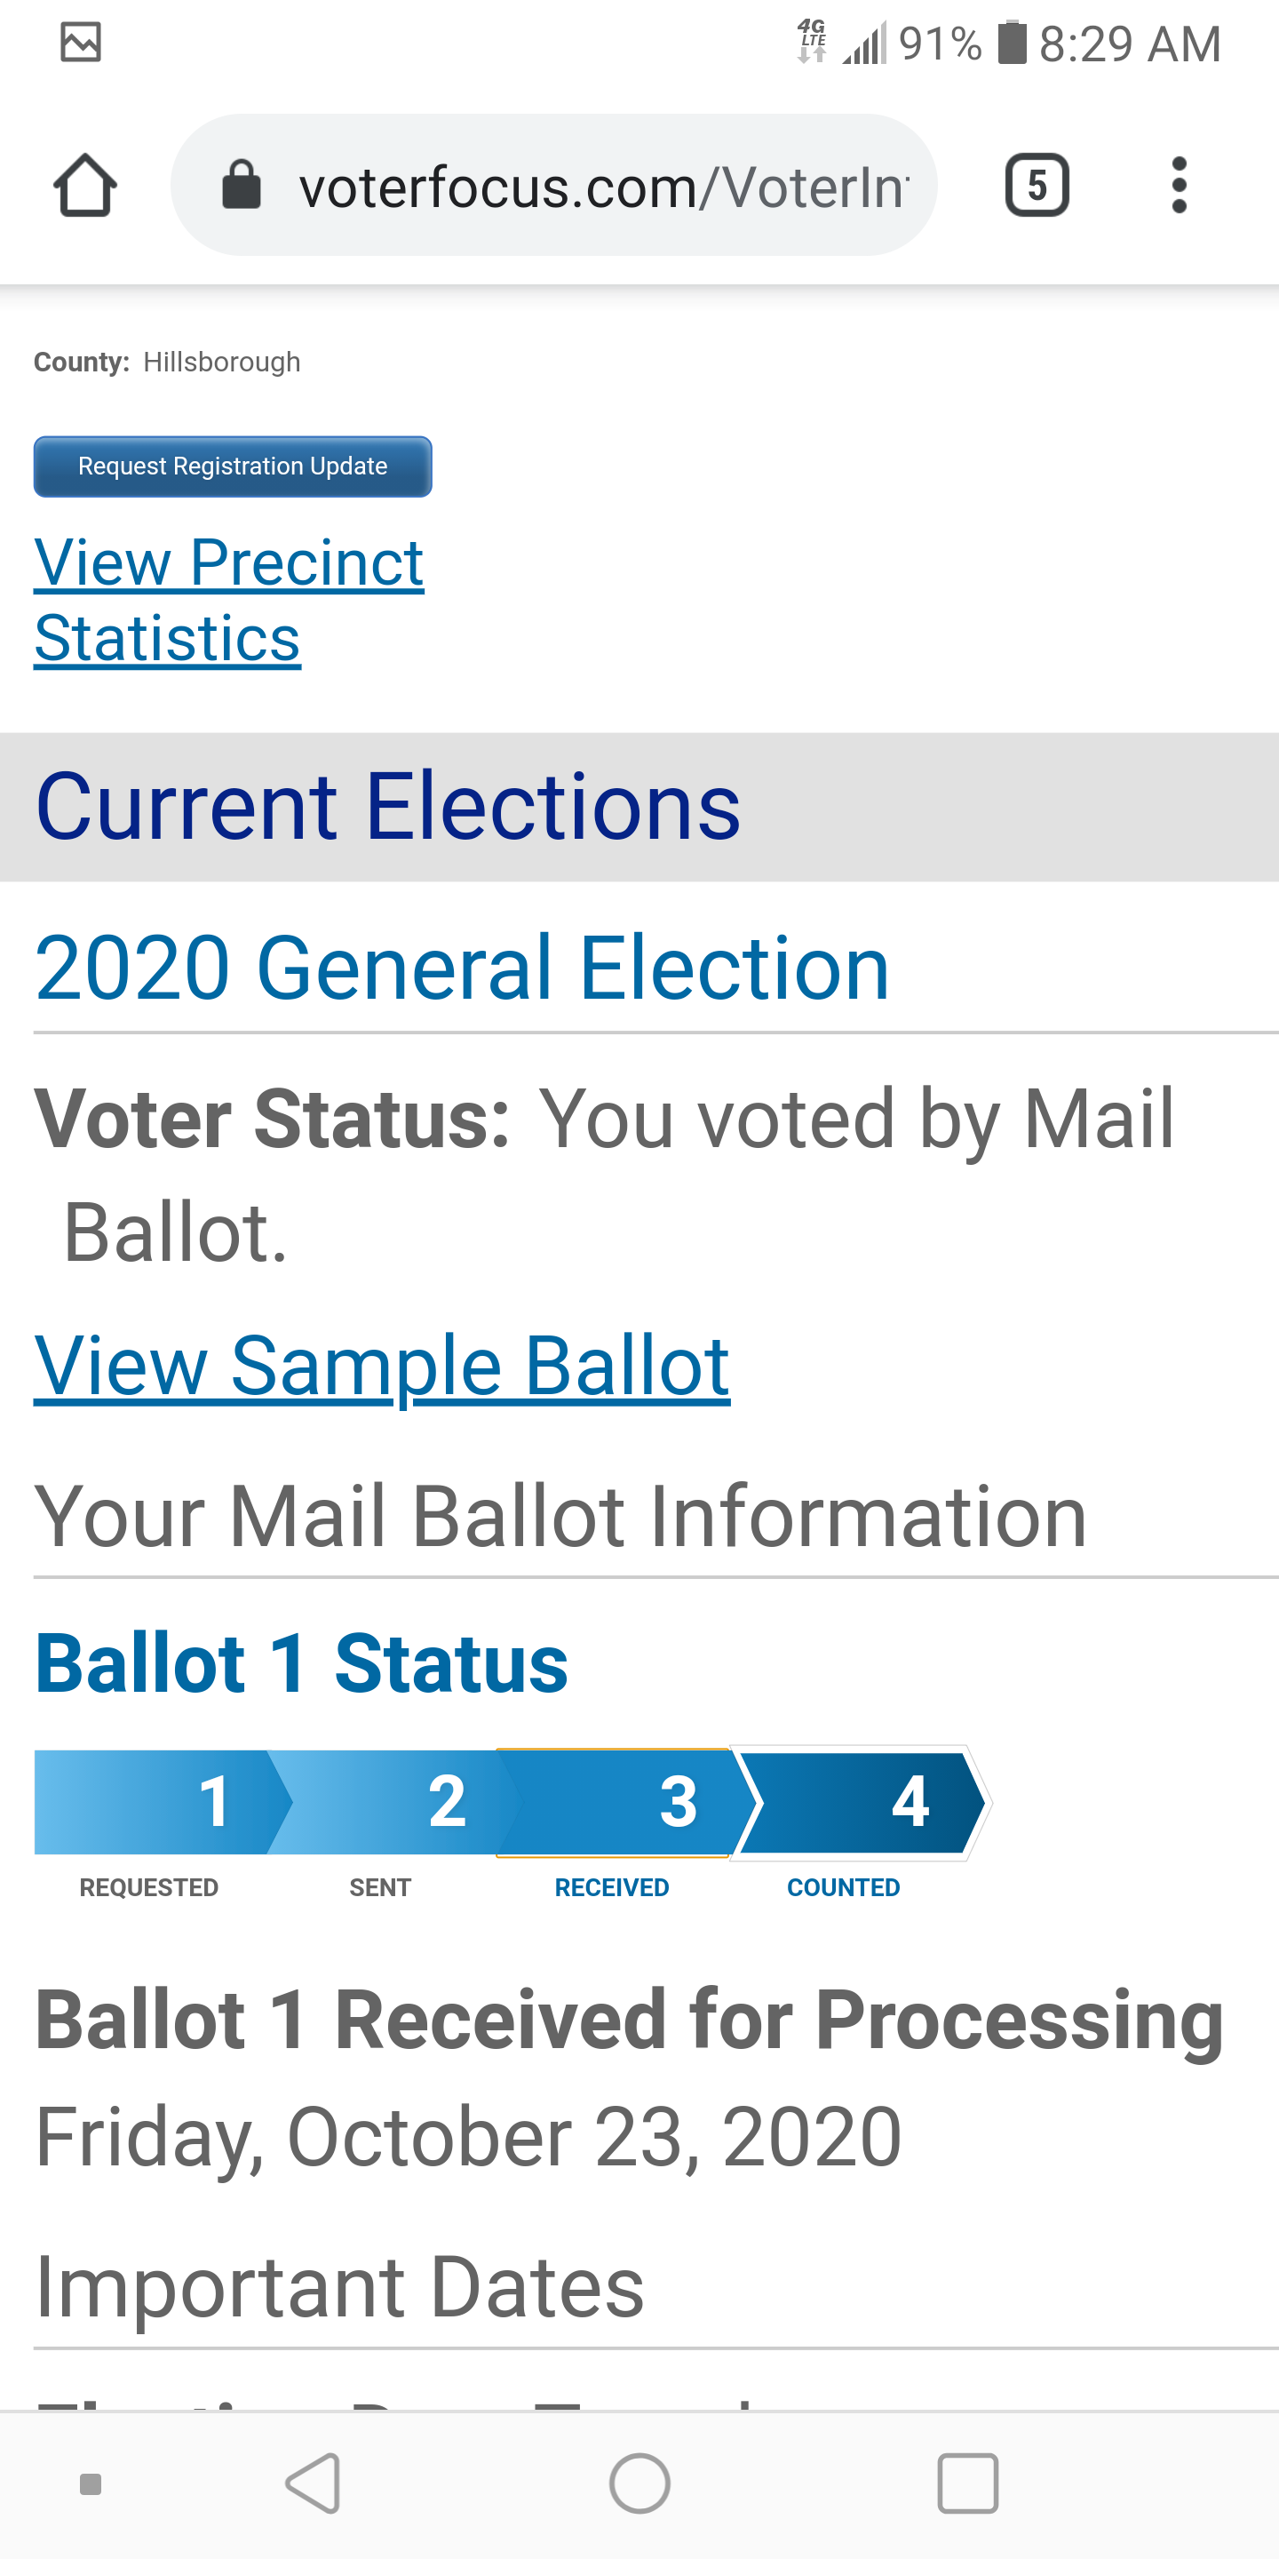Tap the 2020 General Election heading

click(x=462, y=968)
